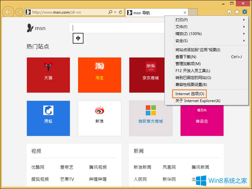Click the gear Tools icon
The image size is (252, 189).
pyautogui.click(x=244, y=12)
